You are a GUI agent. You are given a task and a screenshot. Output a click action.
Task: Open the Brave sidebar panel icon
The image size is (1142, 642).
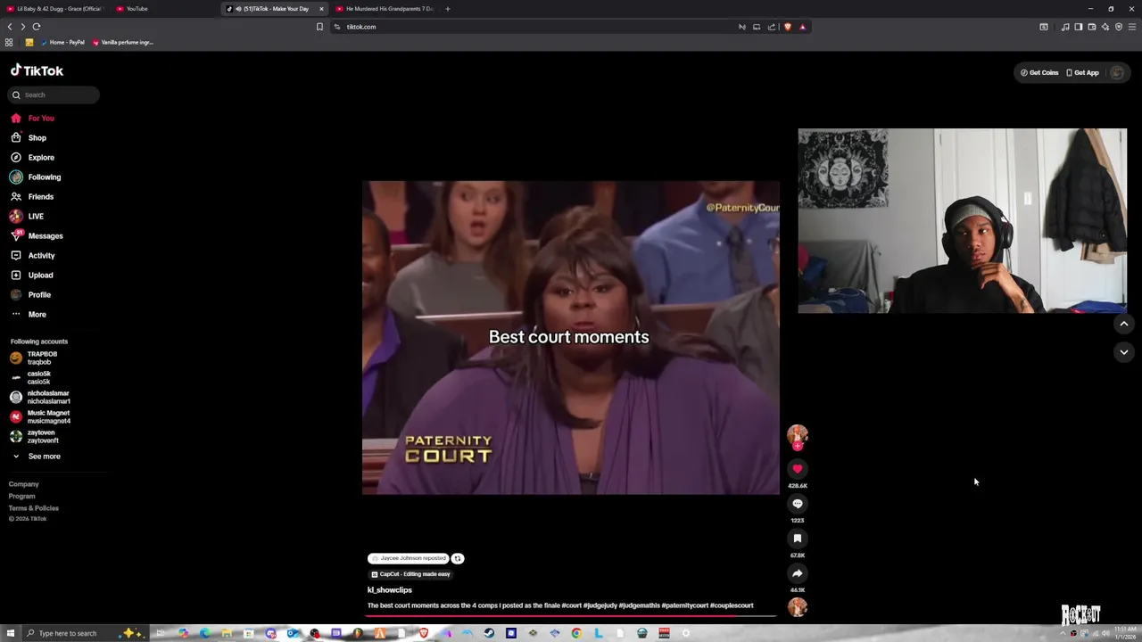(x=1078, y=27)
